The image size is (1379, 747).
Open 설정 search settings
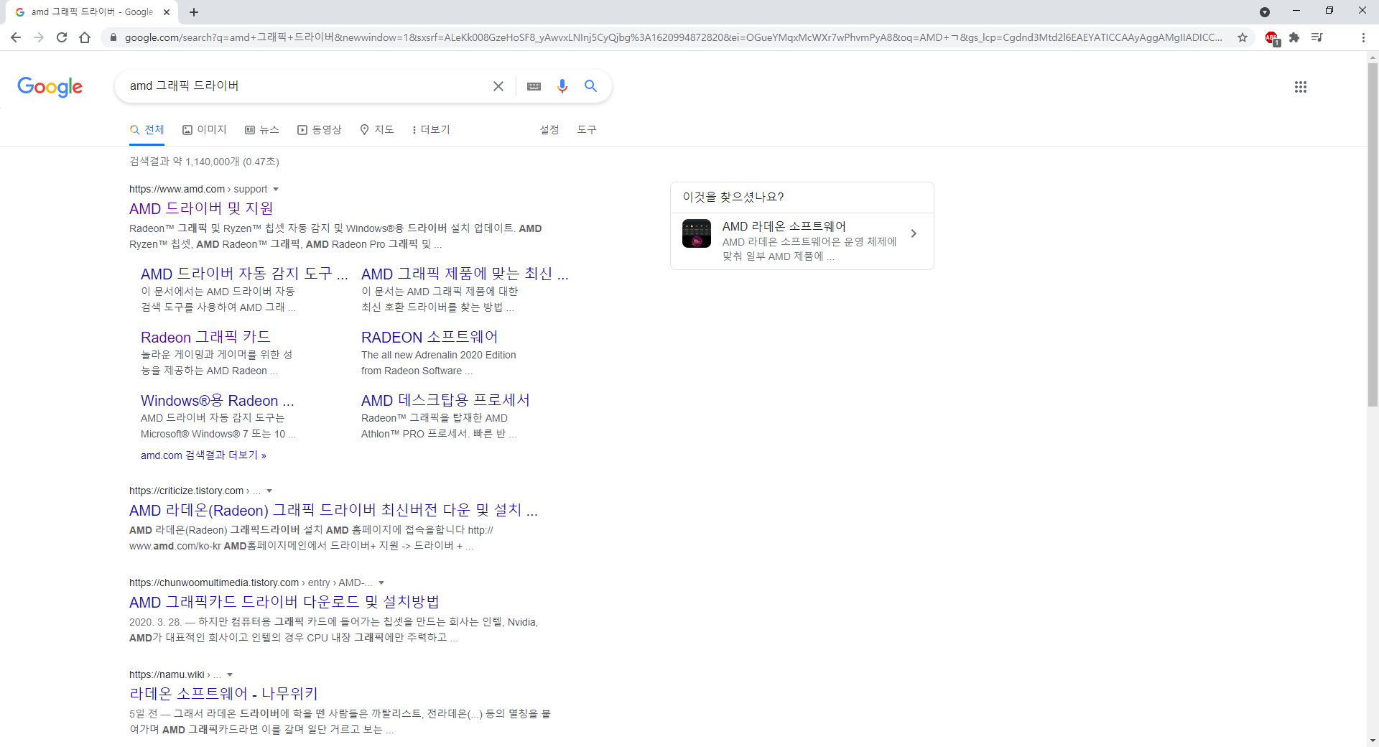point(549,129)
